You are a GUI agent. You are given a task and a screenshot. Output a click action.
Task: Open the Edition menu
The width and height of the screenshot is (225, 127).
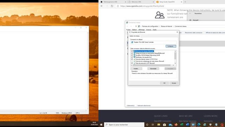point(134,30)
